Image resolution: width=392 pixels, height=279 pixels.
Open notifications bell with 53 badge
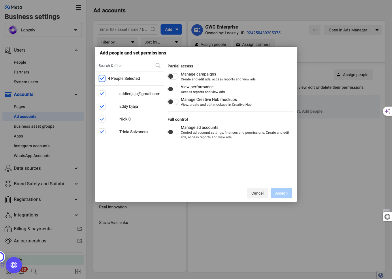(22, 271)
